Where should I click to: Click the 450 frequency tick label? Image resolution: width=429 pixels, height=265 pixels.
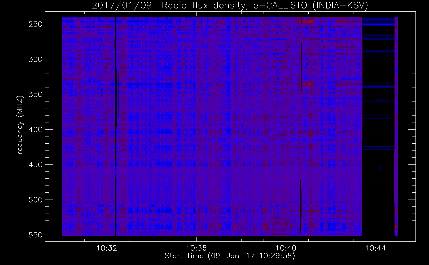pos(36,165)
